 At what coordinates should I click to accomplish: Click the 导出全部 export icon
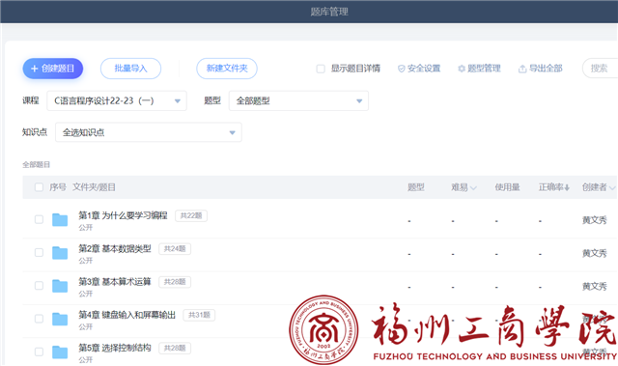[x=522, y=69]
